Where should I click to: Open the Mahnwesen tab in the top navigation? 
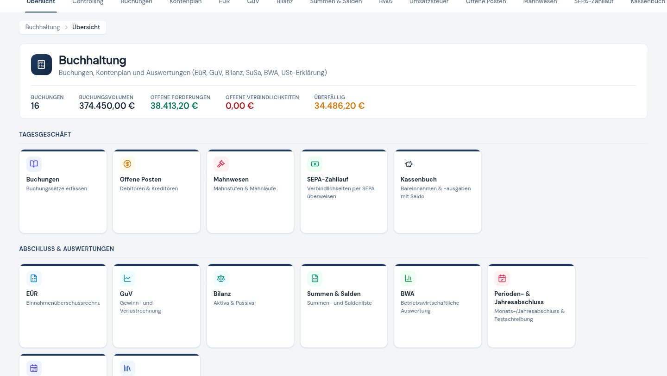(540, 2)
